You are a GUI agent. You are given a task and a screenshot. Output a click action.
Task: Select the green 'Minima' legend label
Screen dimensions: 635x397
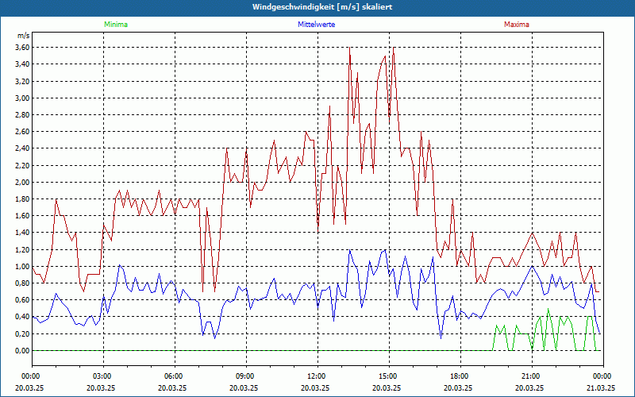click(x=116, y=25)
